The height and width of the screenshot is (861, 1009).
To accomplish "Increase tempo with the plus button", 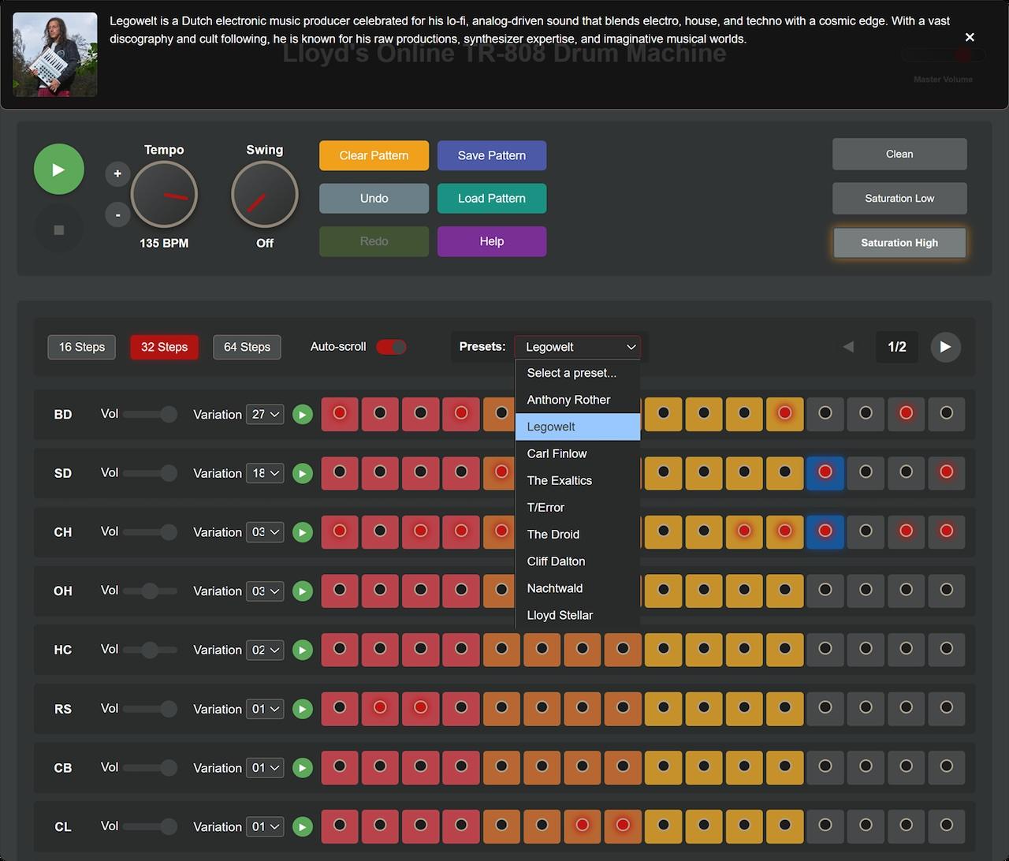I will click(117, 173).
